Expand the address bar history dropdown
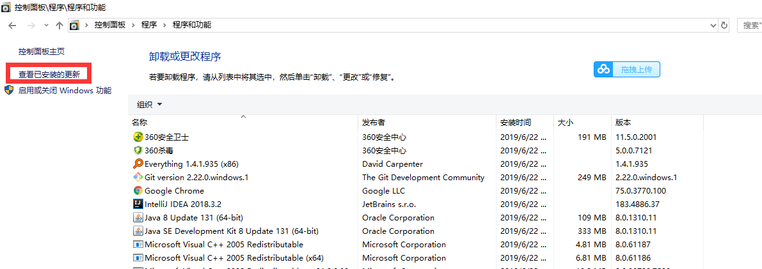Image resolution: width=762 pixels, height=269 pixels. tap(713, 26)
